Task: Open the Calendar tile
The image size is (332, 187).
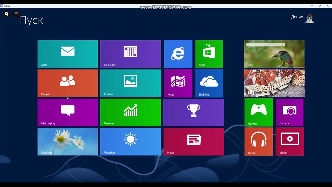Action: tap(130, 54)
